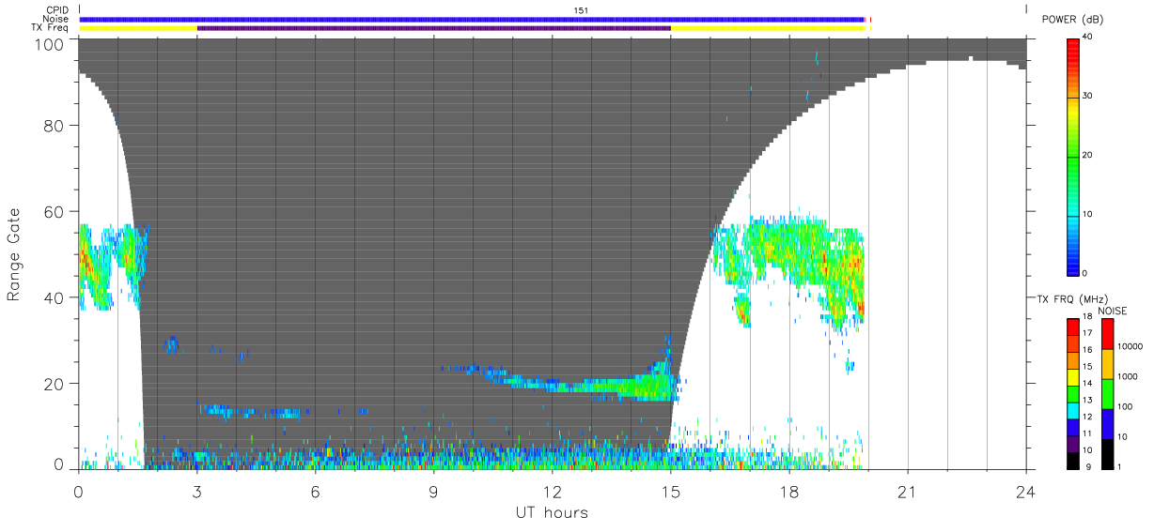The image size is (1154, 532).
Task: Click the 100 tick on Range Gate axis
Action: [x=51, y=44]
